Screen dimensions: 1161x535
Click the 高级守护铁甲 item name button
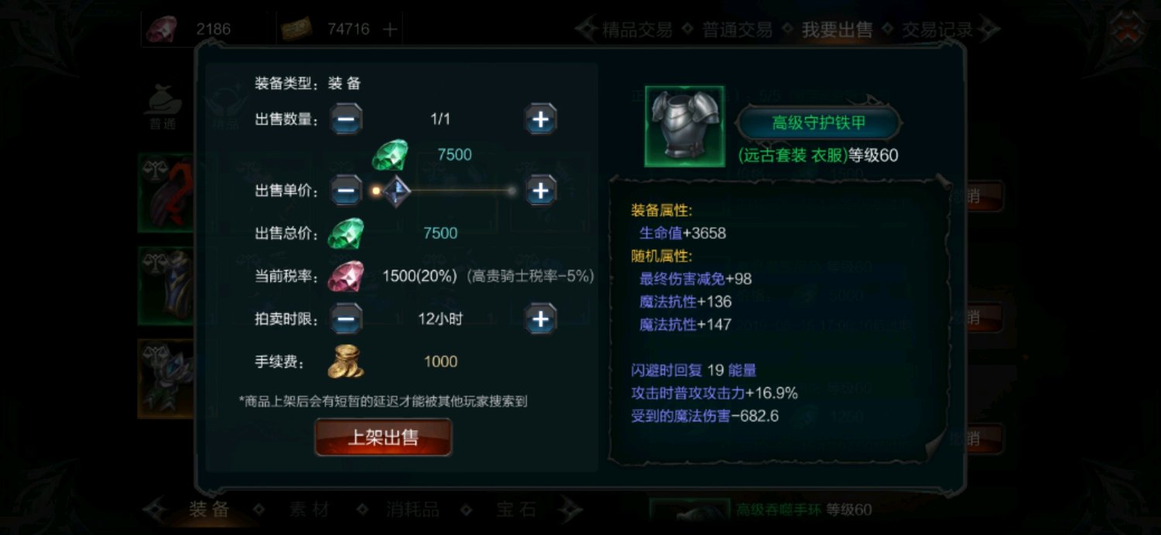[x=819, y=123]
